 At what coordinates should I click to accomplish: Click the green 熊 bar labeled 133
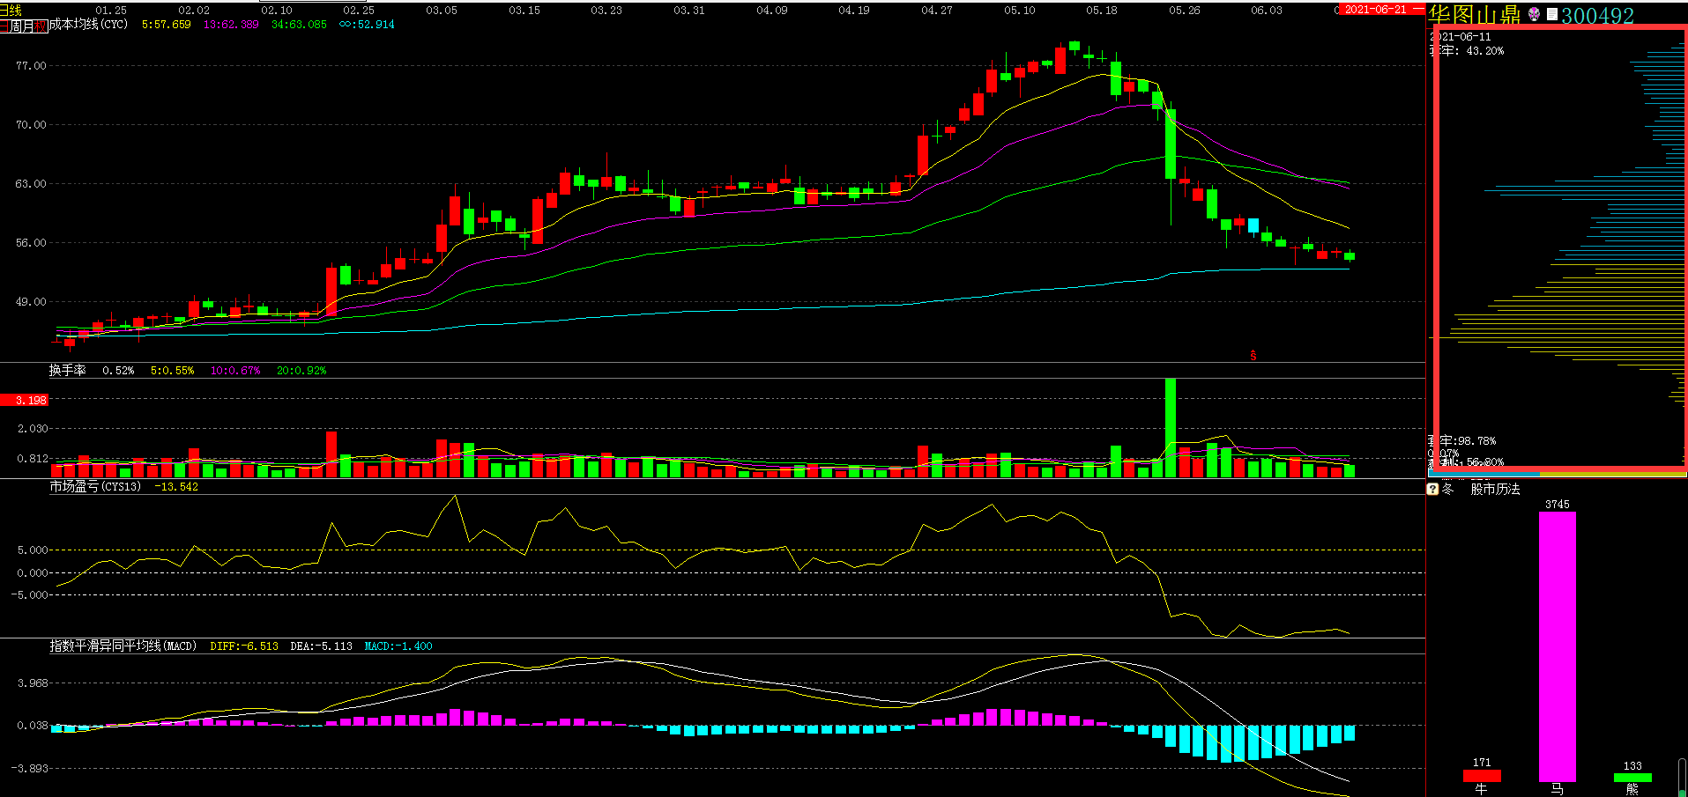click(1632, 778)
